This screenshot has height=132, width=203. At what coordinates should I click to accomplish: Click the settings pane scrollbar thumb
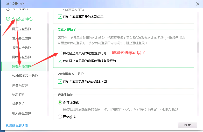(x=198, y=48)
